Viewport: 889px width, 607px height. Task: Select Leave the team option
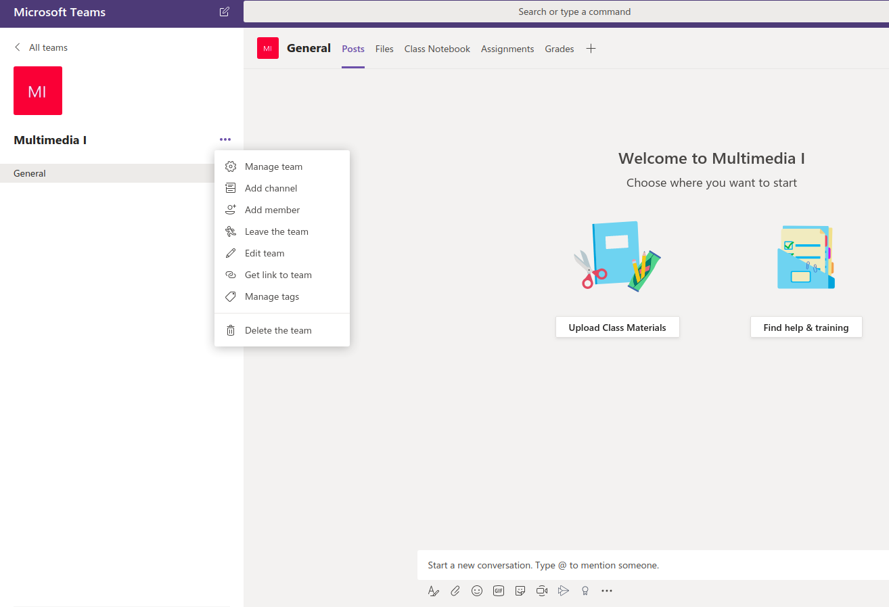tap(282, 231)
